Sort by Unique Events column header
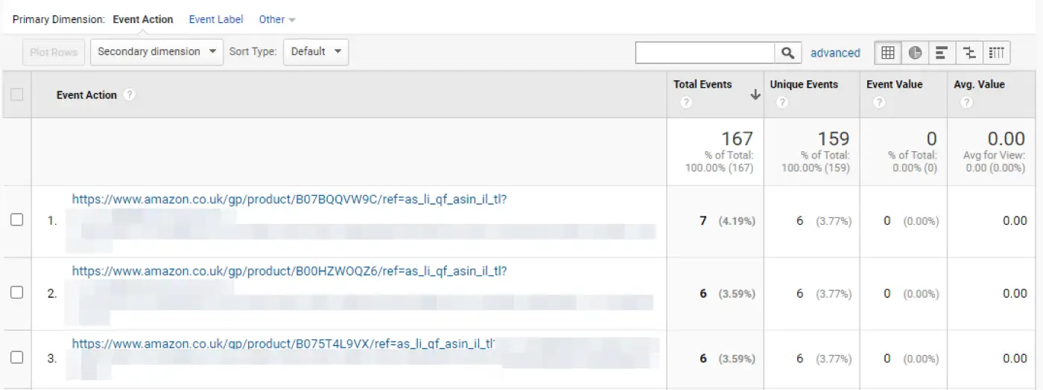Viewport: 1043px width, 390px height. (804, 85)
